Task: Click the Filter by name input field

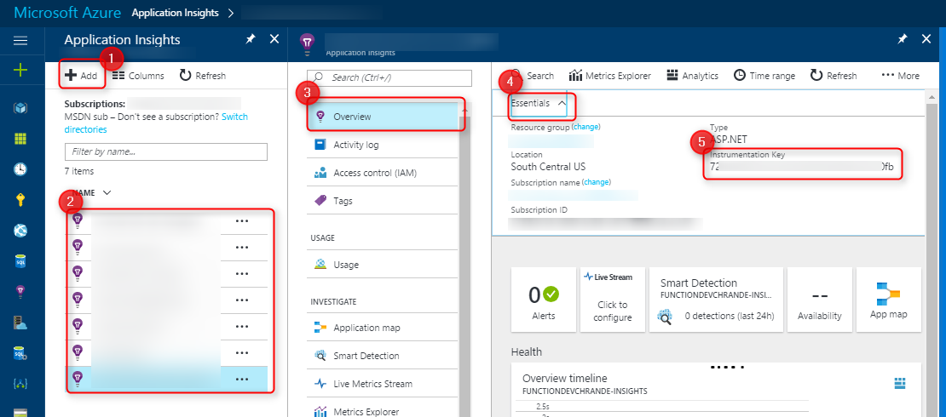Action: (166, 151)
